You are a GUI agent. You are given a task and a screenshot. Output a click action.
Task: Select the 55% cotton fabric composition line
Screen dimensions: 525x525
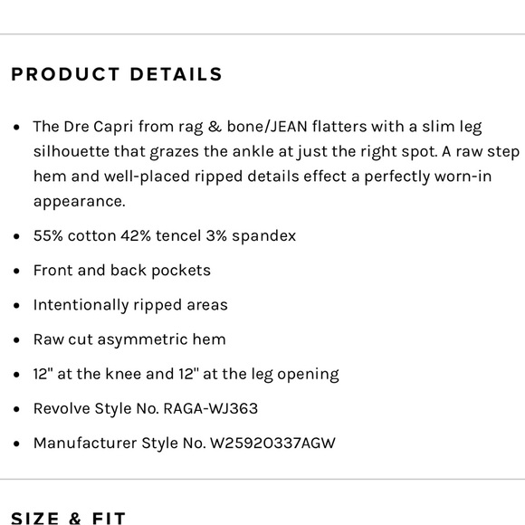click(165, 235)
